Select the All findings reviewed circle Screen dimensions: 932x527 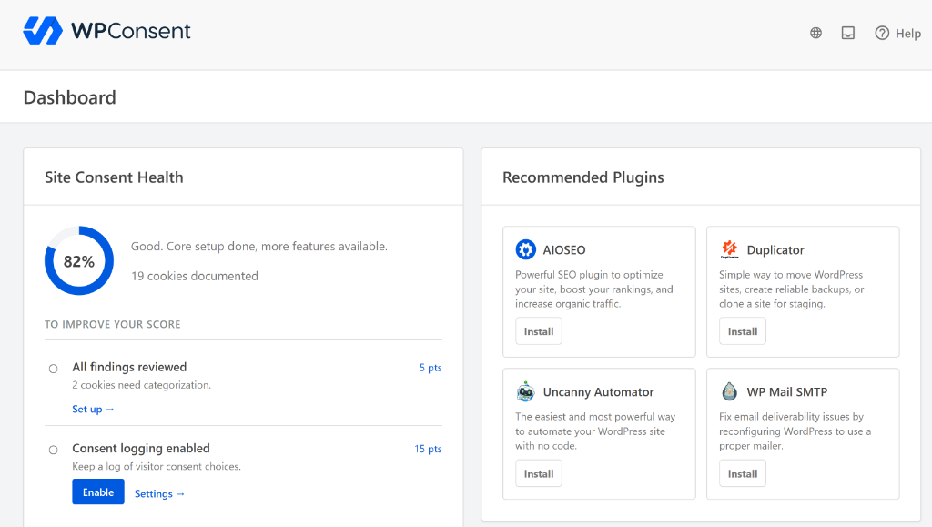pos(54,369)
